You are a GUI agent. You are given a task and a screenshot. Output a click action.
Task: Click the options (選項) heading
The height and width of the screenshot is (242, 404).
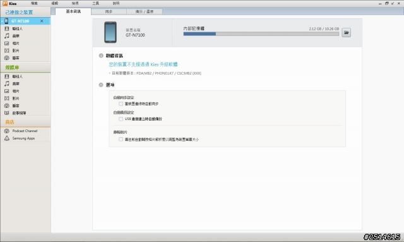pyautogui.click(x=110, y=85)
